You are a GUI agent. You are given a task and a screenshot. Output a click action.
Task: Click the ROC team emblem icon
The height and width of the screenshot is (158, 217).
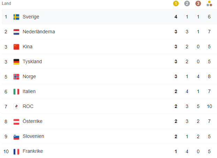[x=16, y=107]
